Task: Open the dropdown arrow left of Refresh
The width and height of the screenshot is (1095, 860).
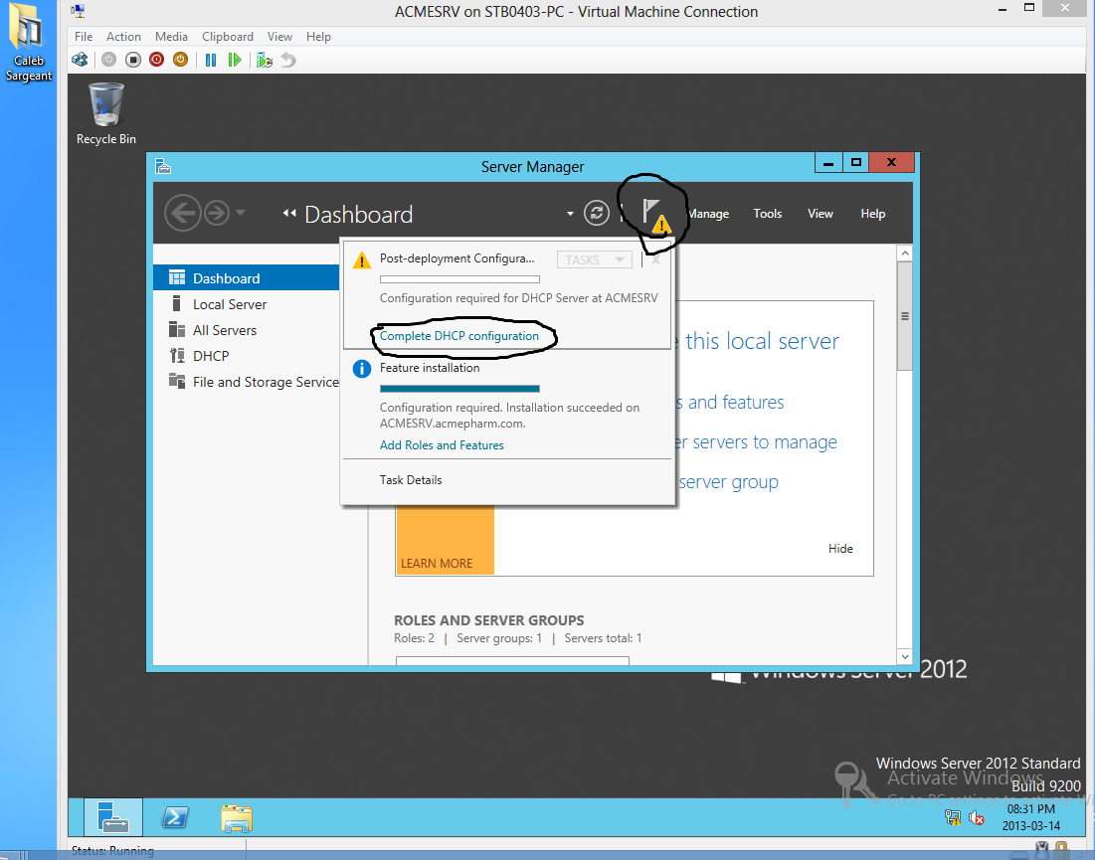Action: (x=570, y=214)
